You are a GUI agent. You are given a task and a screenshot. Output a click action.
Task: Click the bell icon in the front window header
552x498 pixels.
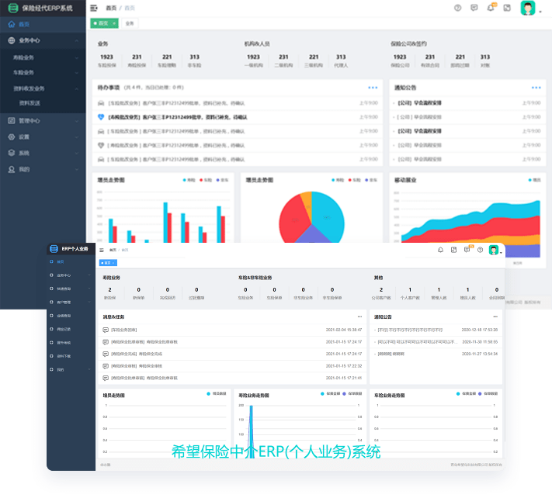[x=440, y=250]
